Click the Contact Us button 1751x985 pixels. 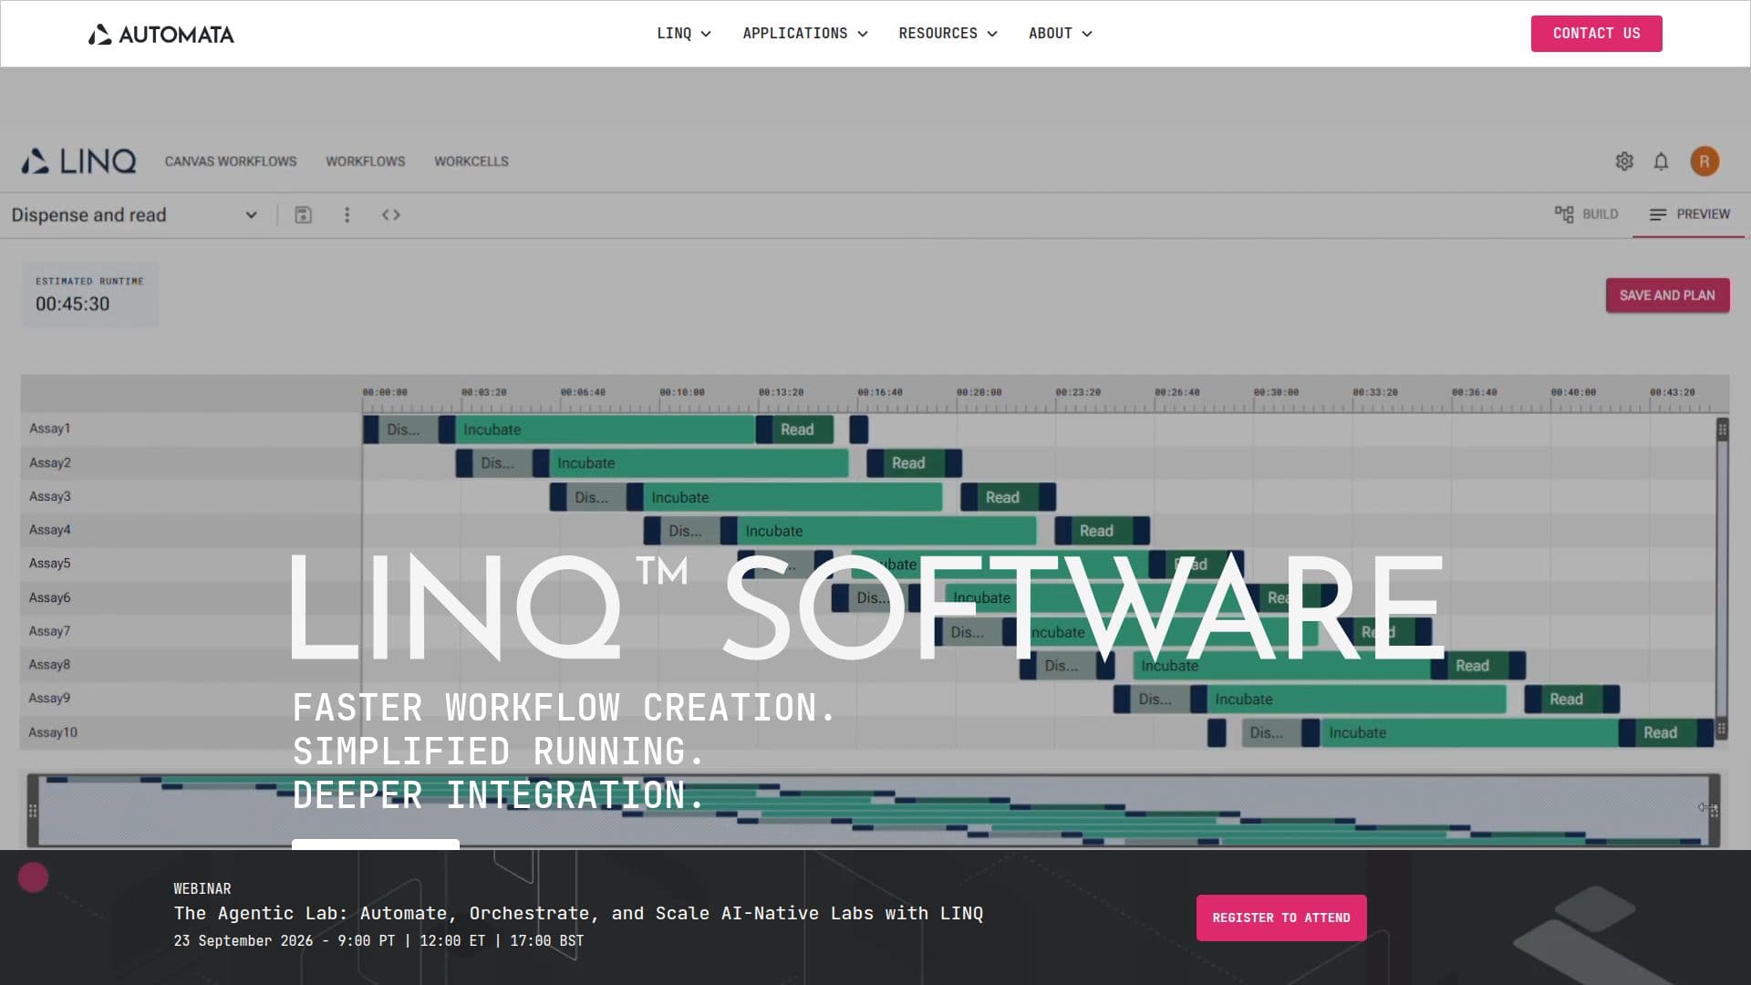coord(1596,34)
